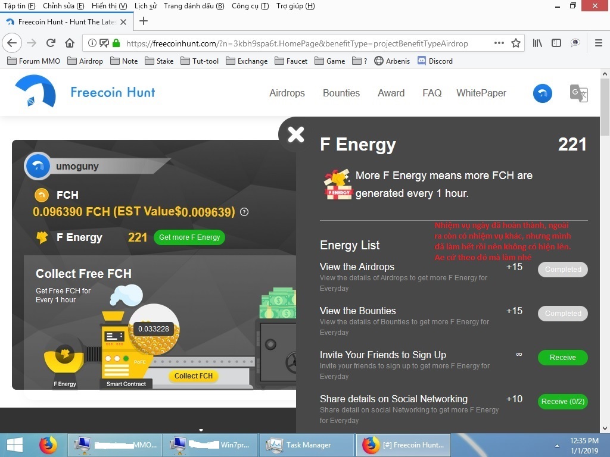Open the site information icon in address bar
This screenshot has width=610, height=457.
coord(92,43)
